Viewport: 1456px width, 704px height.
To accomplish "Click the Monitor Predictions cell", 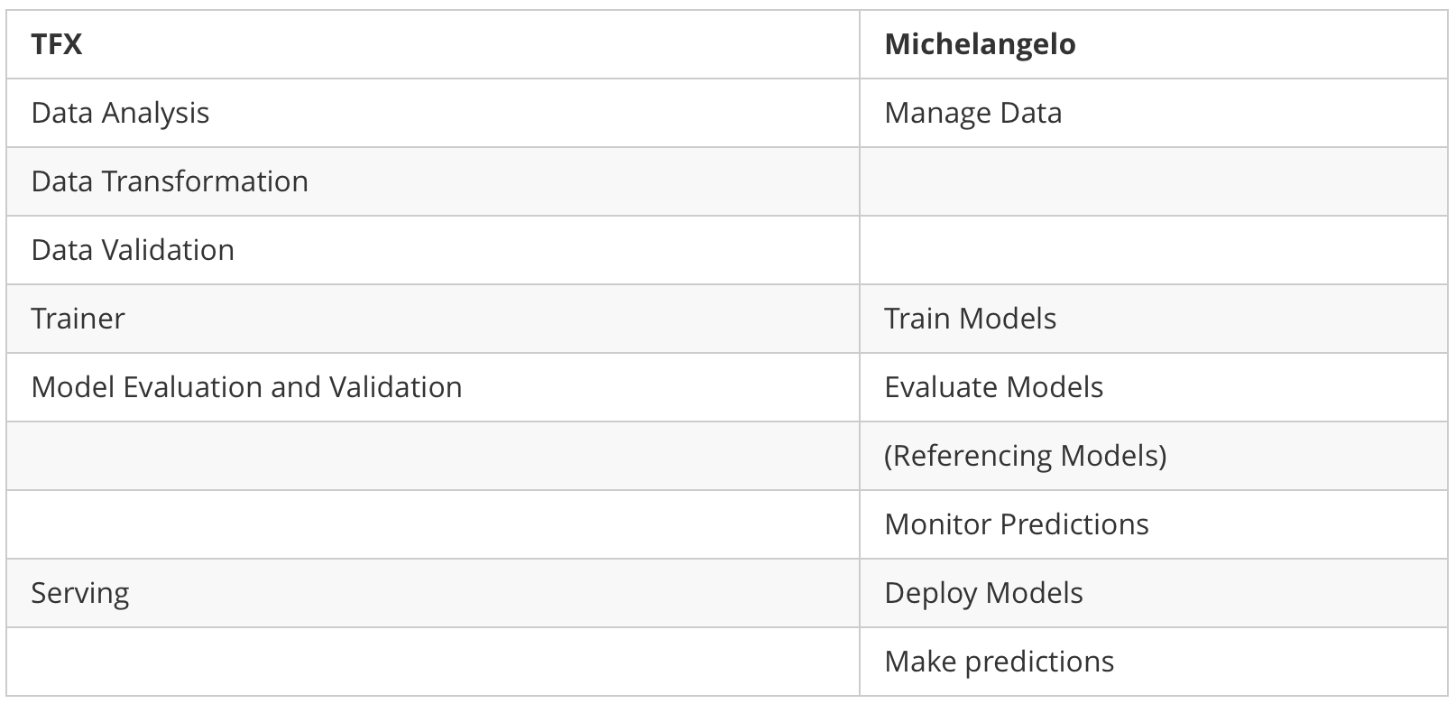I will pyautogui.click(x=1016, y=524).
